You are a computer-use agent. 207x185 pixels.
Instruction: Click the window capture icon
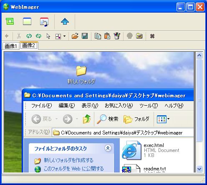27,21
